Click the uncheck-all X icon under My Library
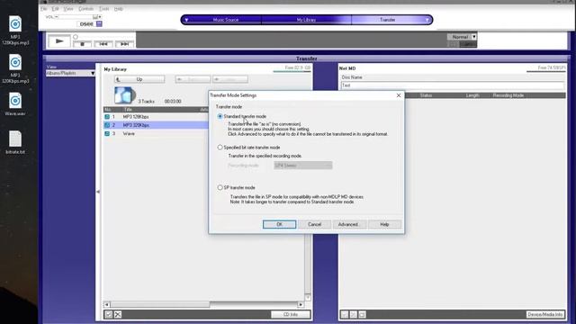Viewport: 576px width, 324px height. 118,314
